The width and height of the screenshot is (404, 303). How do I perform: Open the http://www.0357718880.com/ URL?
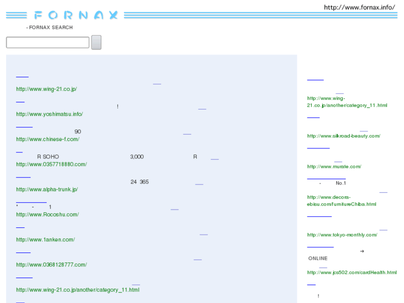[x=52, y=164]
